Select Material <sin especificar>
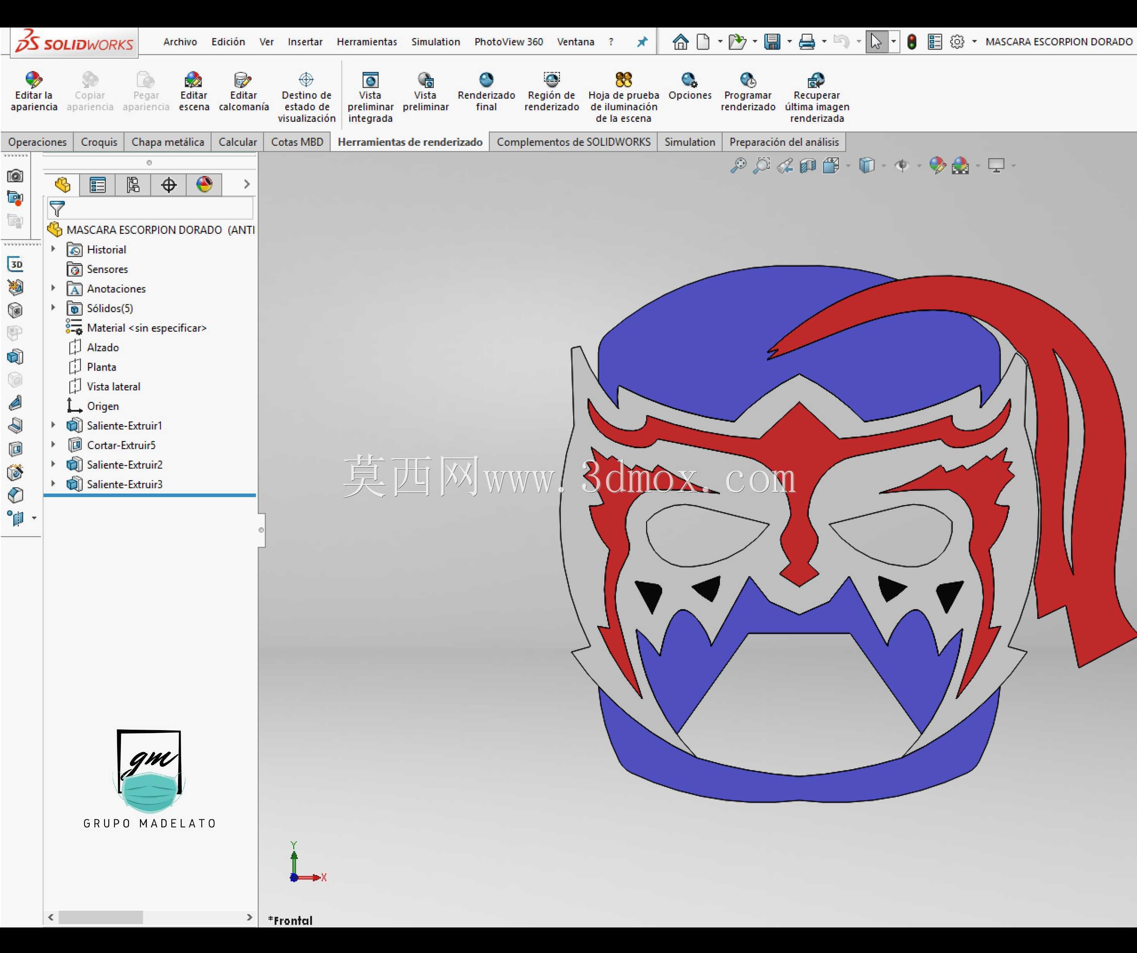Viewport: 1137px width, 953px height. click(146, 328)
